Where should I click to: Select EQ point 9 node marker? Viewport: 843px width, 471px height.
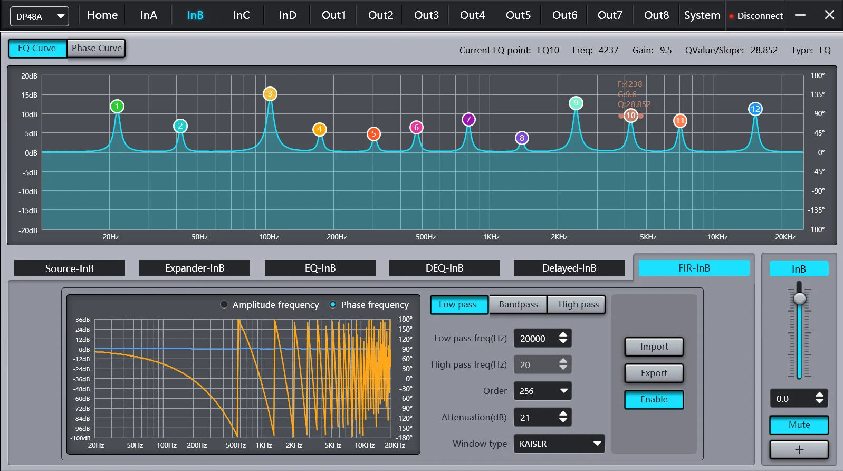[576, 103]
